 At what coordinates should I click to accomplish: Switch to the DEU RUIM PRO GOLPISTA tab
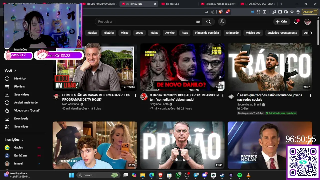[100, 4]
